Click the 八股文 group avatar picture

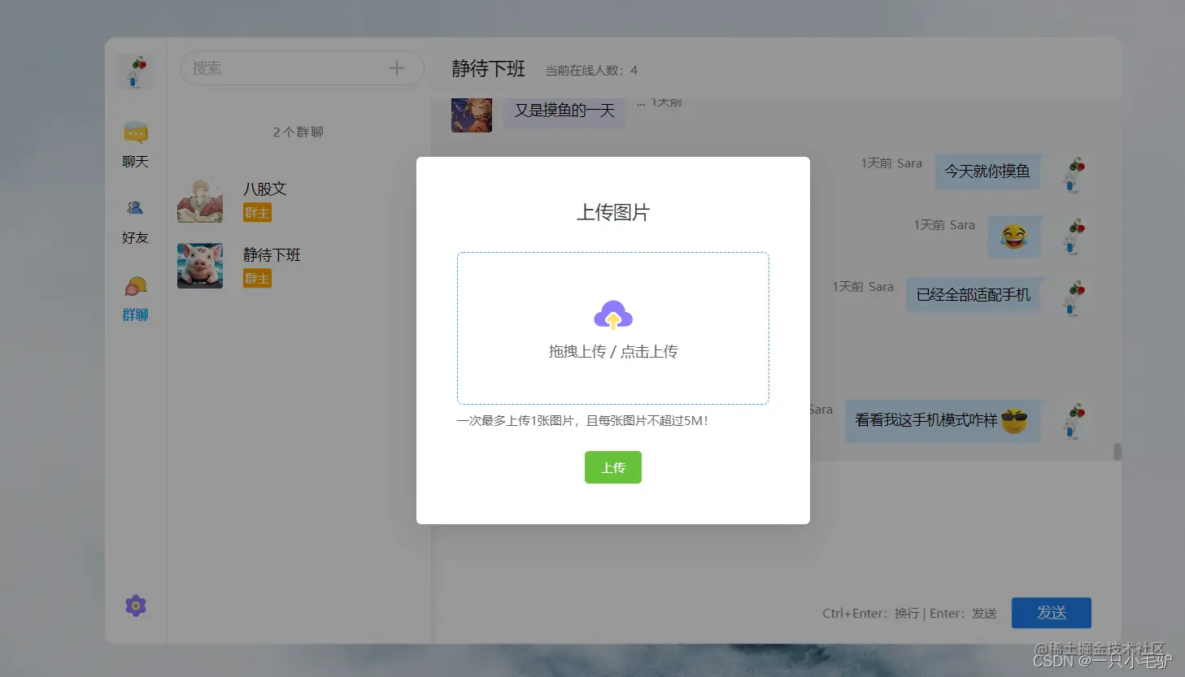[199, 199]
